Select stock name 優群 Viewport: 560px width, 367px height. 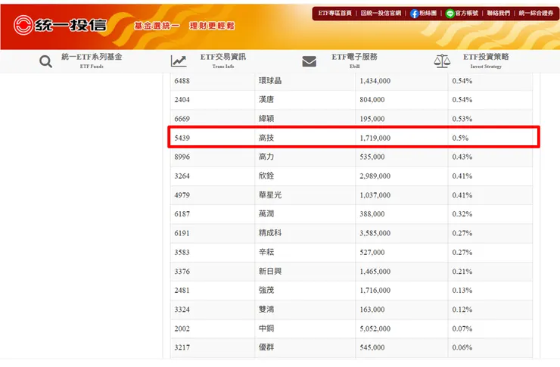pyautogui.click(x=266, y=347)
